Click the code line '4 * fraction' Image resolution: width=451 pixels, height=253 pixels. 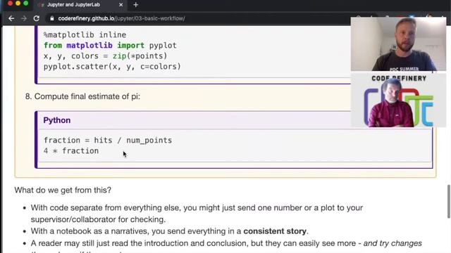click(71, 151)
